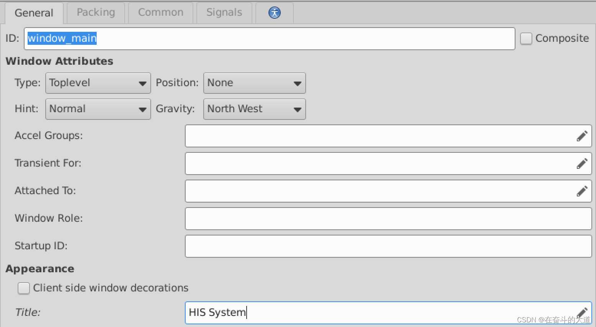Image resolution: width=596 pixels, height=327 pixels.
Task: Click the Attached To edit pencil icon
Action: 582,191
